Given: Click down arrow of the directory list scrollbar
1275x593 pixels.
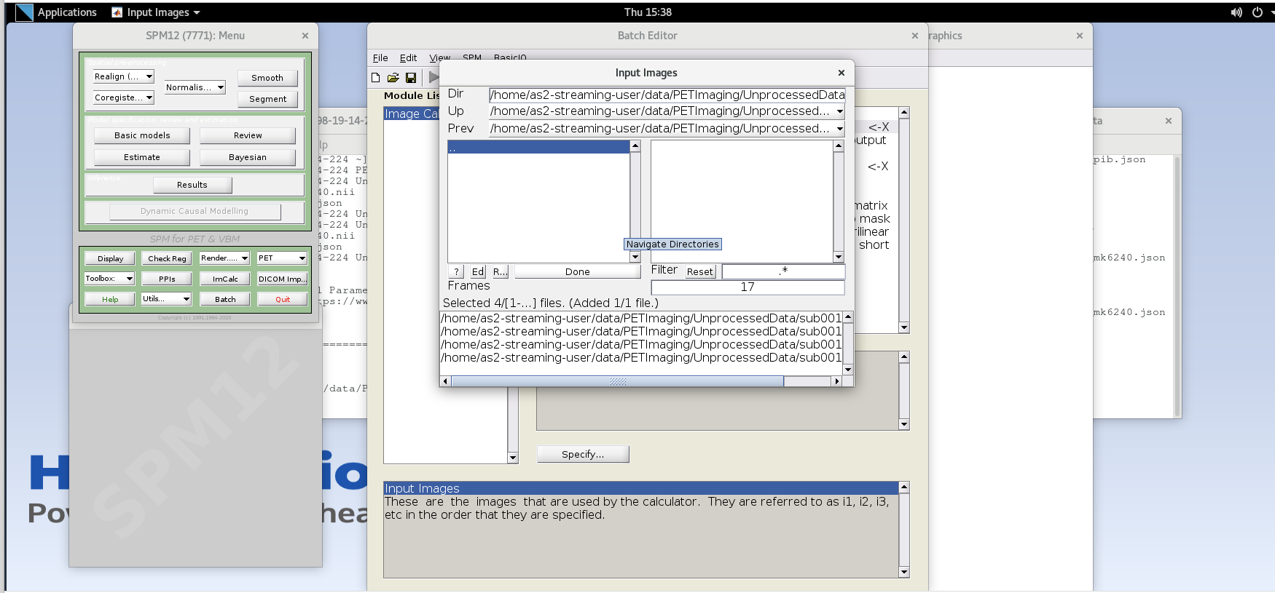Looking at the screenshot, I should coord(635,257).
